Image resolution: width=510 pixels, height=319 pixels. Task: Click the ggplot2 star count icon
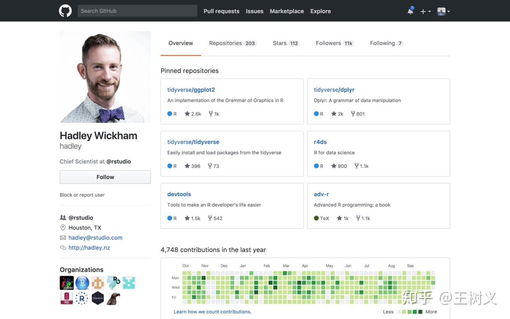coord(187,114)
